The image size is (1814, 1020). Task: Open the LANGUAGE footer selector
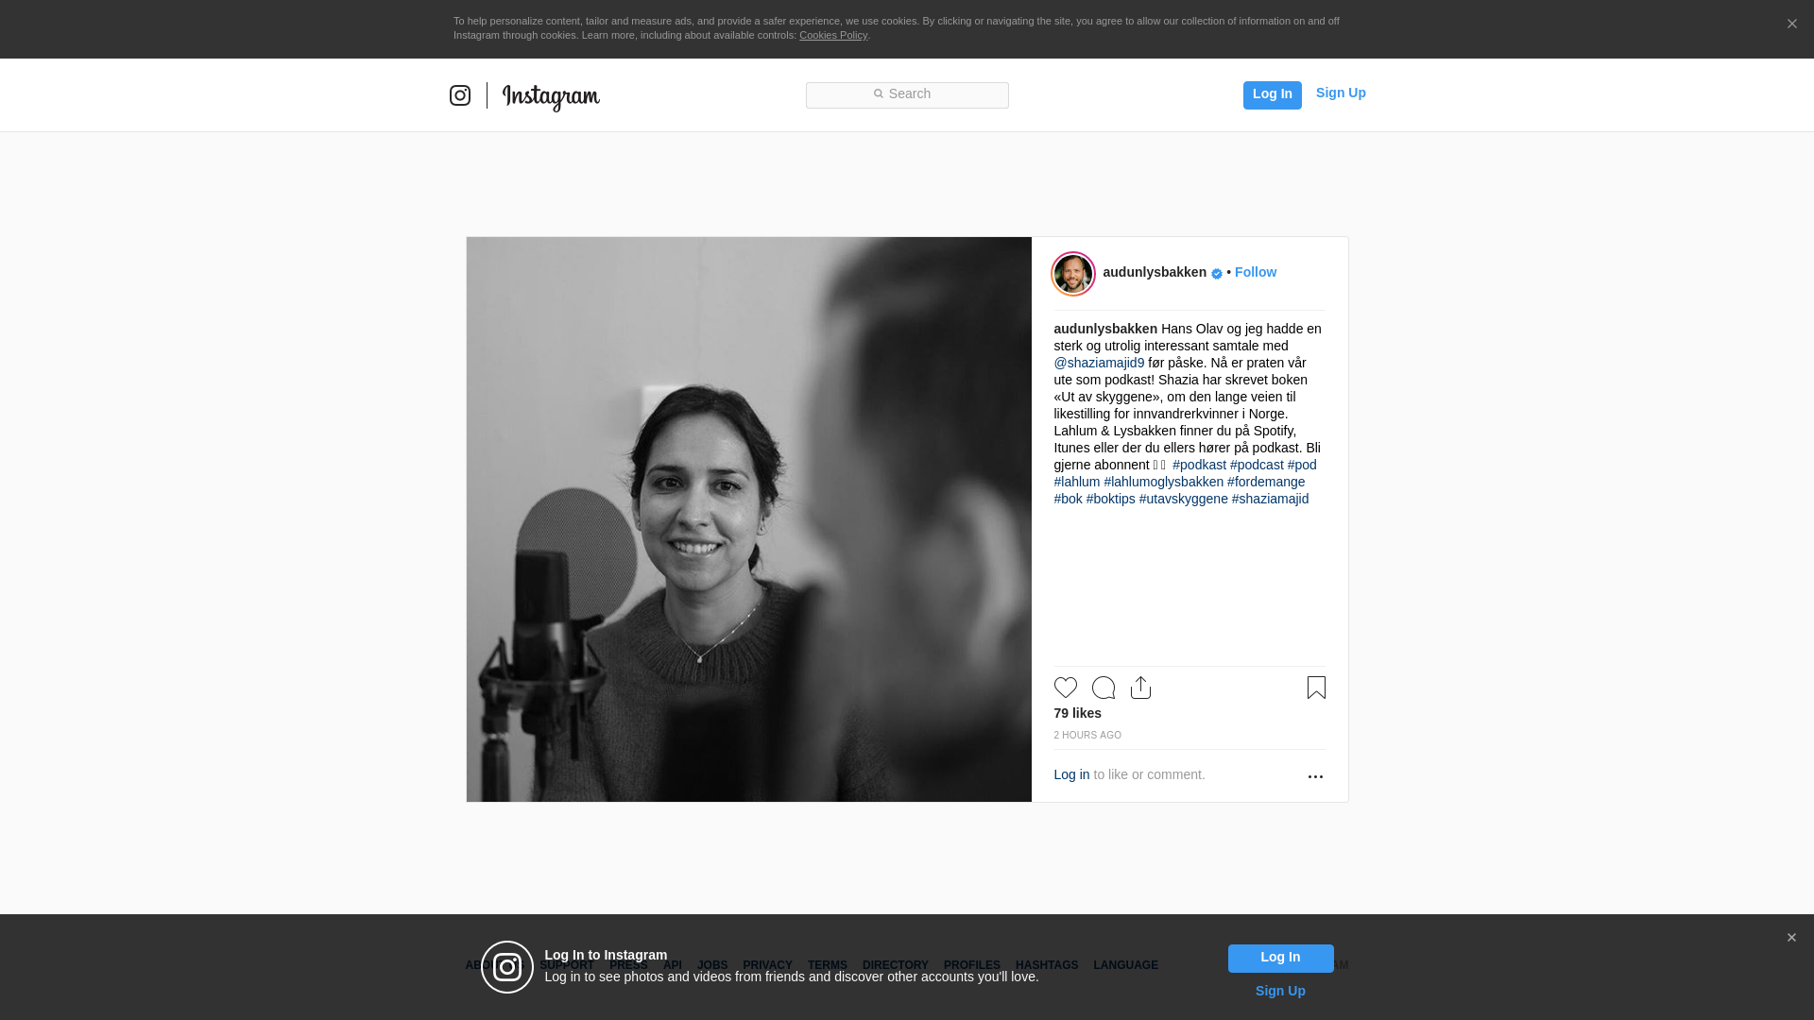click(x=1125, y=965)
